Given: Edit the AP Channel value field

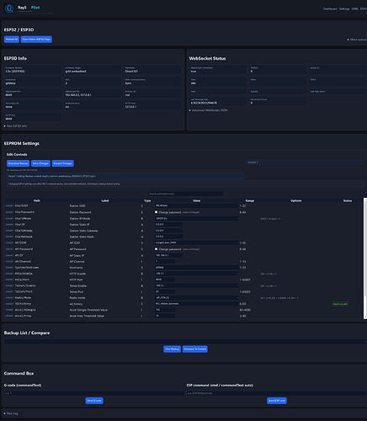Looking at the screenshot, I should (x=165, y=261).
